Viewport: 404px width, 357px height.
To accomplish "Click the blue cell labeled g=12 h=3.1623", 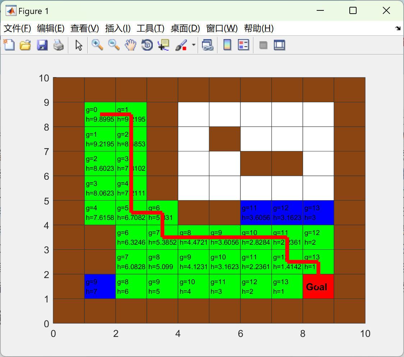I will [x=287, y=213].
